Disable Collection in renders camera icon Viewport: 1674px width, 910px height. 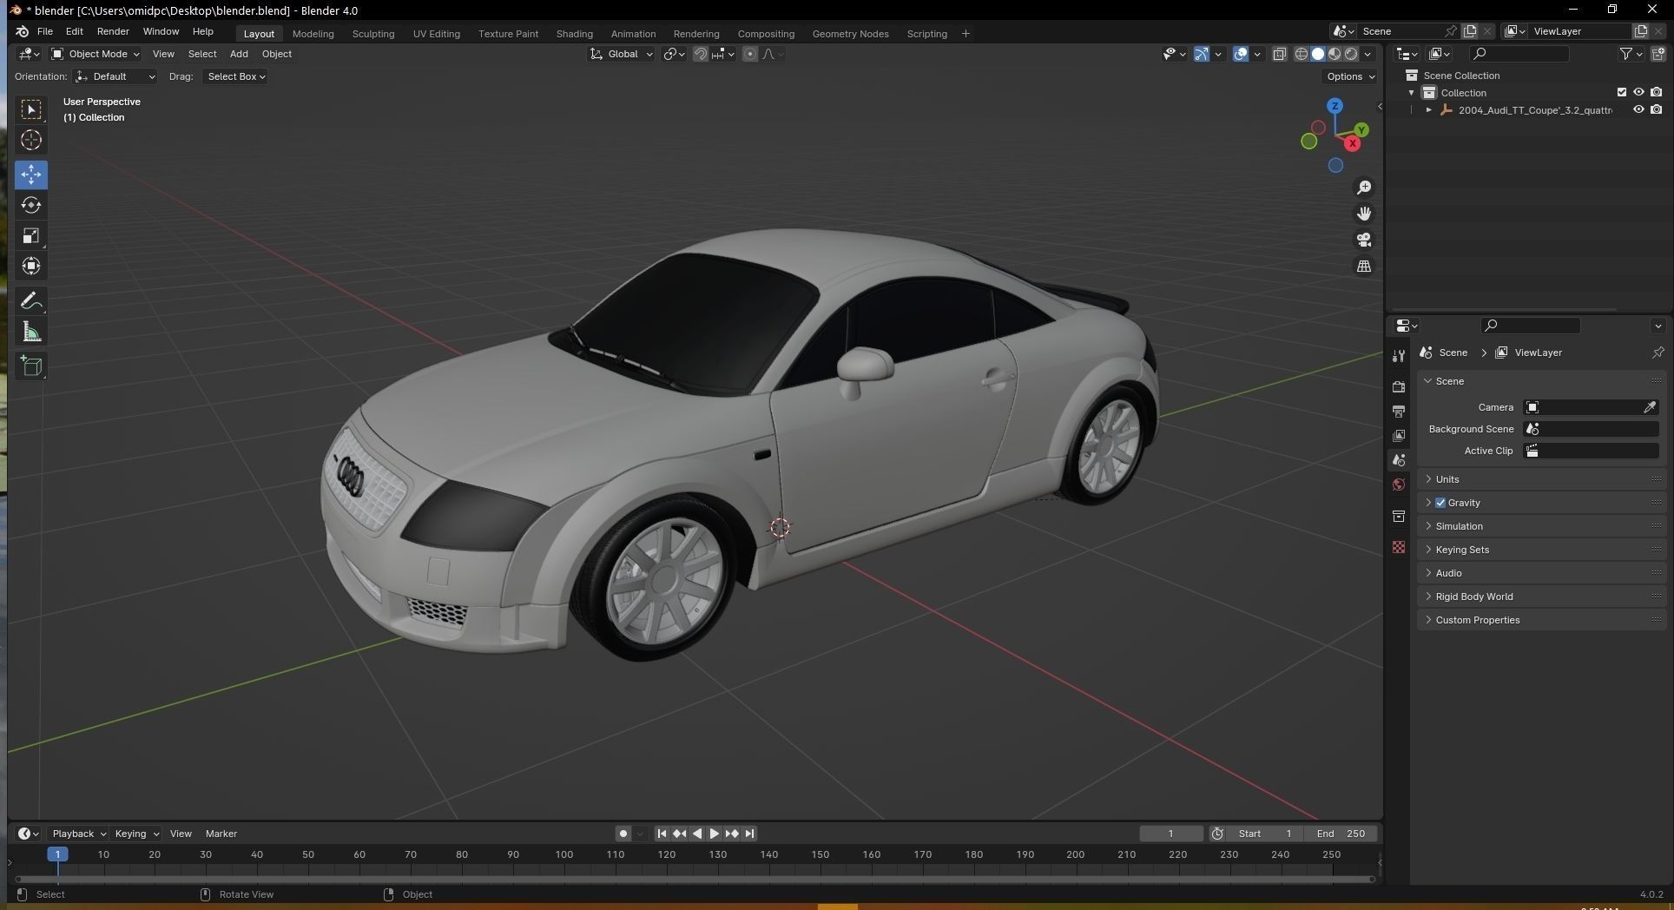tap(1657, 92)
